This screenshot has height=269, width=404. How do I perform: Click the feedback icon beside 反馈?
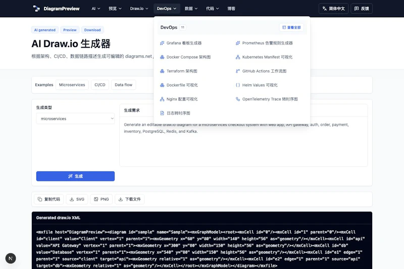tap(357, 9)
